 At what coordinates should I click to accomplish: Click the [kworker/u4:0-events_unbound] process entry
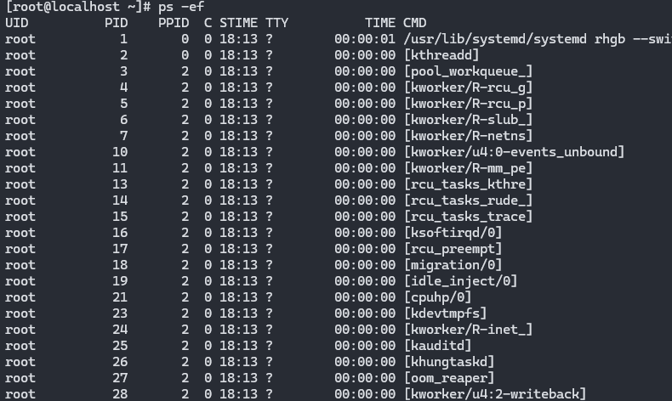pyautogui.click(x=514, y=152)
